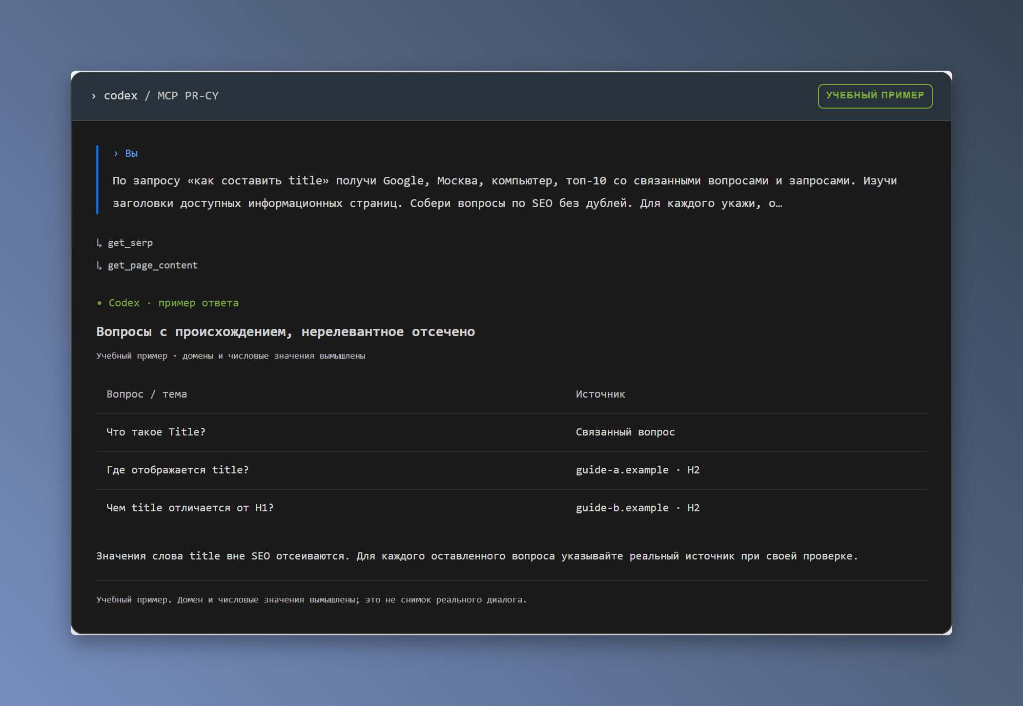This screenshot has height=706, width=1023.
Task: Click the footer disclaimer 'это не снимок реального диалога'
Action: (x=446, y=600)
